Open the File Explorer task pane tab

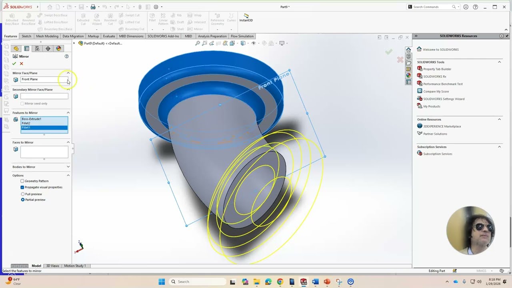(408, 63)
